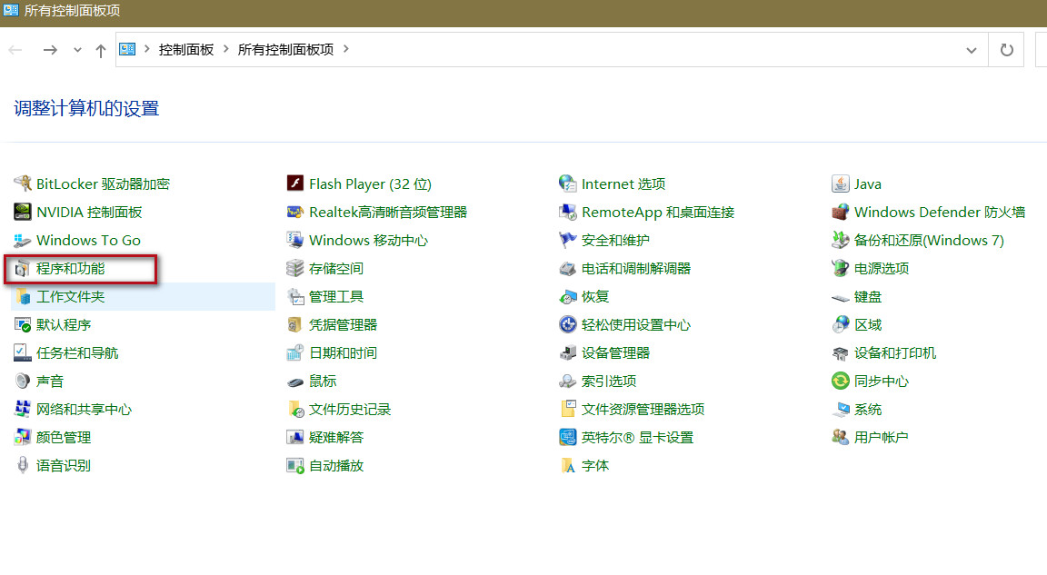Click the Realtek audio manager icon
Image resolution: width=1047 pixels, height=575 pixels.
295,213
